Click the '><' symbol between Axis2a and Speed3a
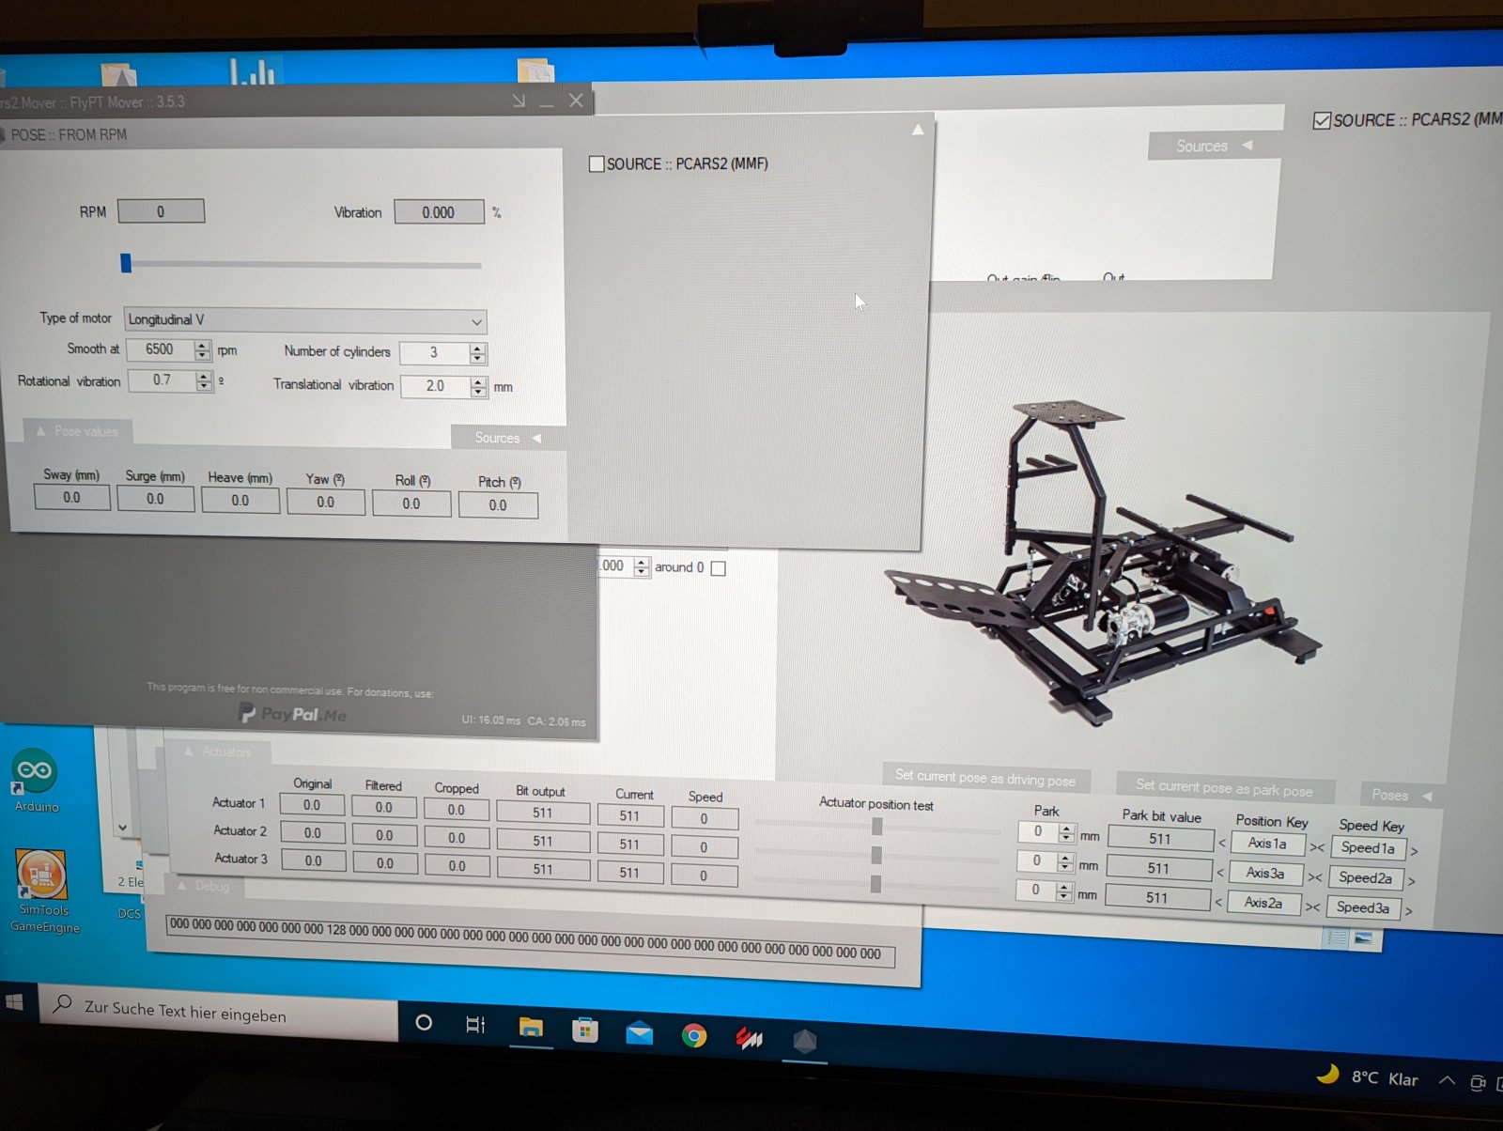Viewport: 1503px width, 1131px height. point(1312,906)
